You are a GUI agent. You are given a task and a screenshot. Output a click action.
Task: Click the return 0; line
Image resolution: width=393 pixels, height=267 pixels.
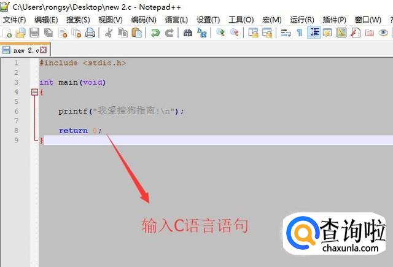click(x=80, y=131)
